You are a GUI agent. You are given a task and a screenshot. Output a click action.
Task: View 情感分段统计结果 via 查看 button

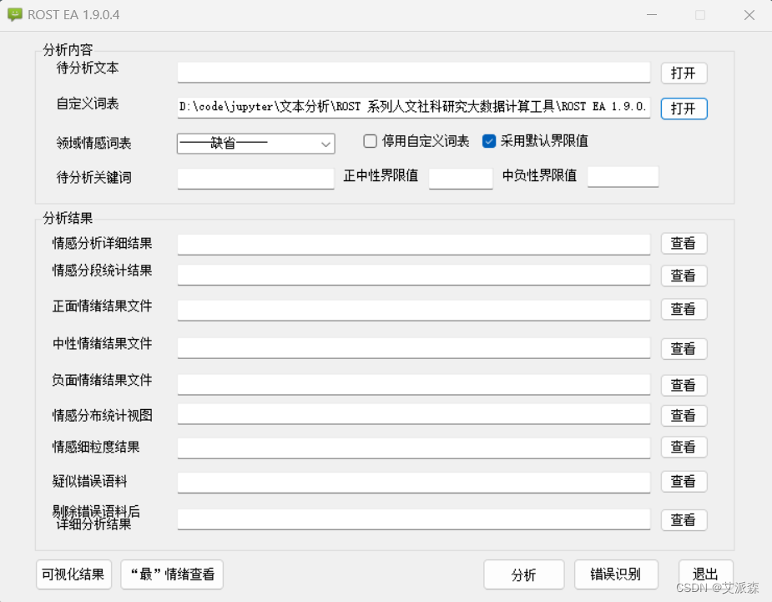click(x=684, y=276)
